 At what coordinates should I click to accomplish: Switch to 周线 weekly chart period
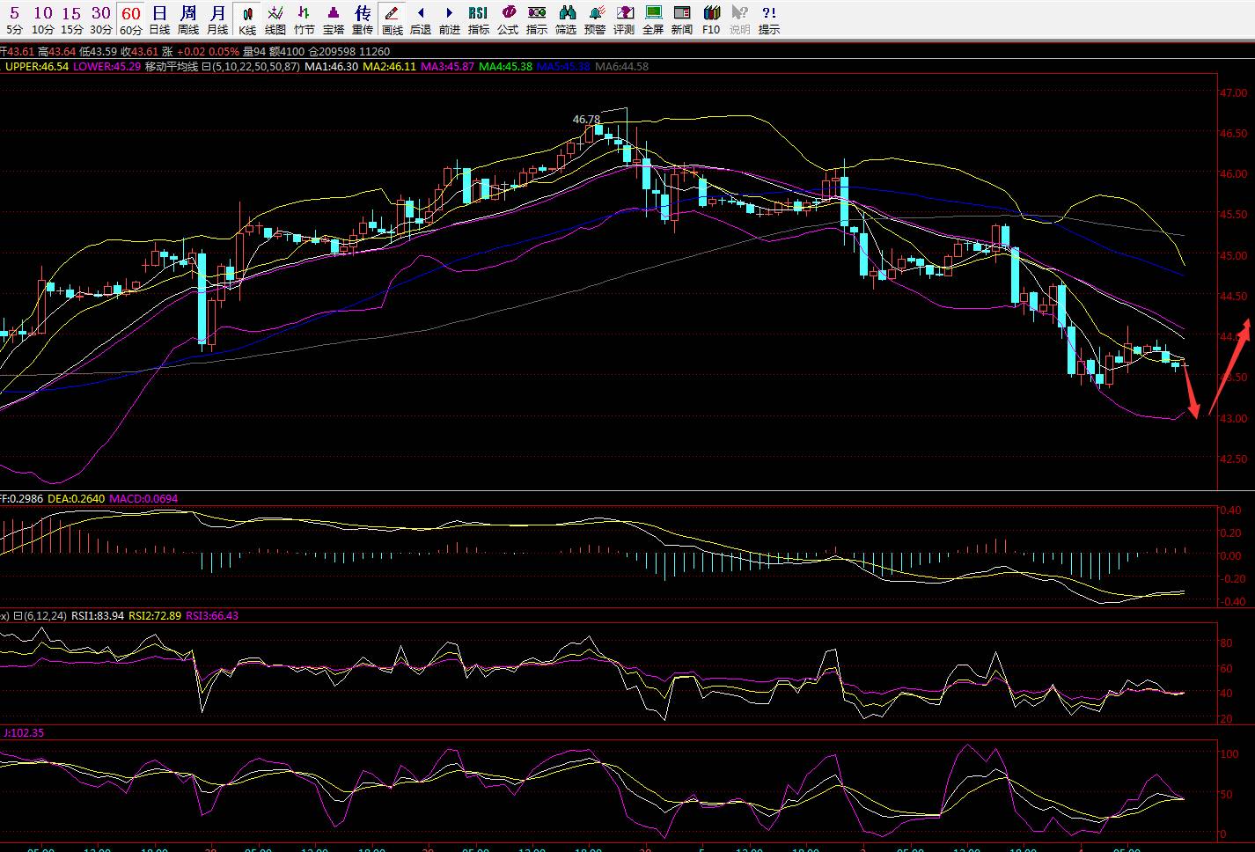(x=188, y=19)
